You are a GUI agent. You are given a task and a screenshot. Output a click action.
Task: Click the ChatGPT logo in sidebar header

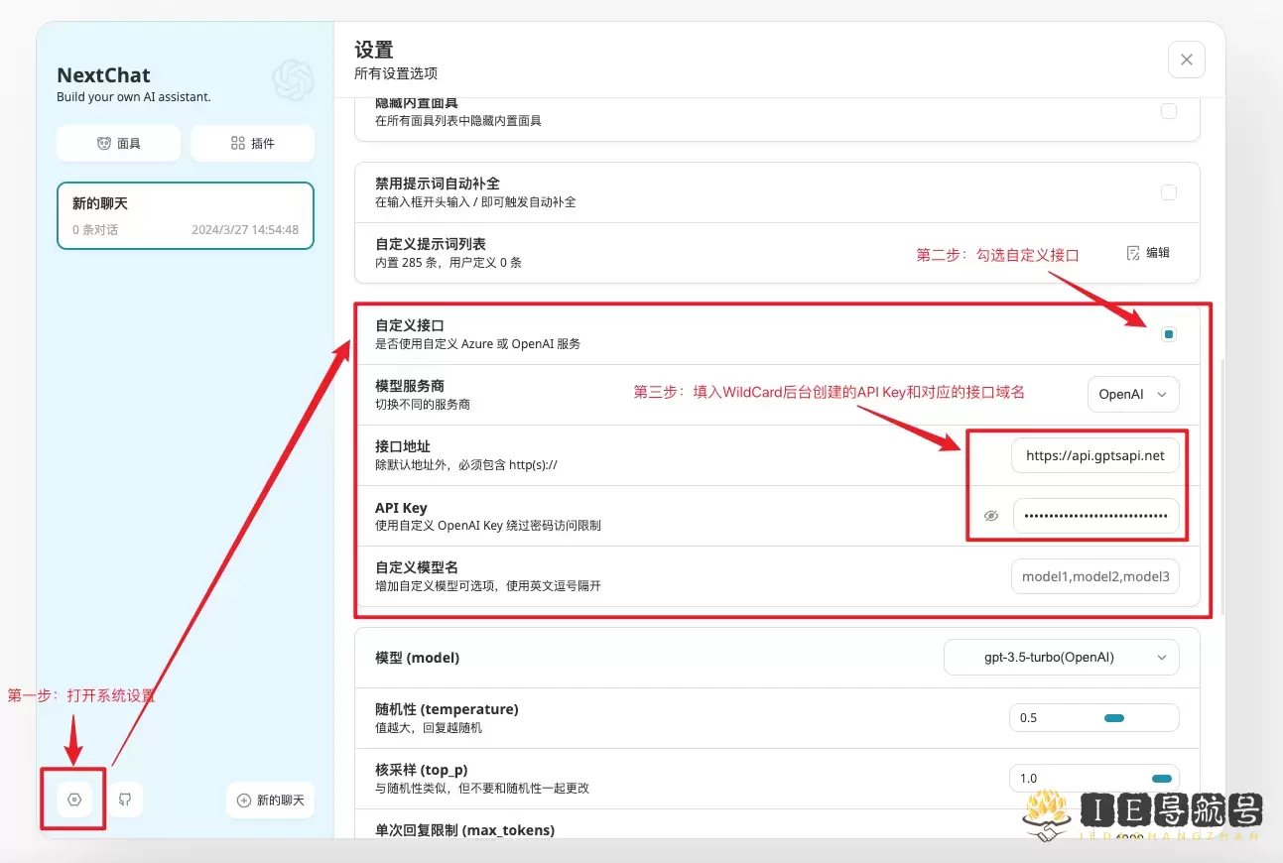coord(294,79)
